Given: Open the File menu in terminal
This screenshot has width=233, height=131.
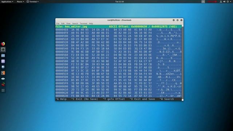Looking at the screenshot, I should pyautogui.click(x=58, y=23).
